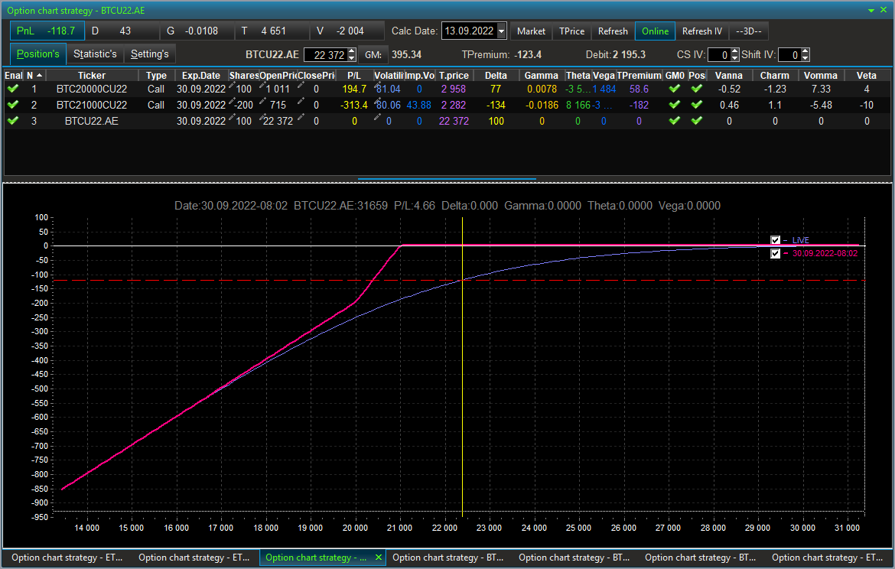895x569 pixels.
Task: Edit open price pencil in BTC21000CU22 row
Action: pos(262,102)
